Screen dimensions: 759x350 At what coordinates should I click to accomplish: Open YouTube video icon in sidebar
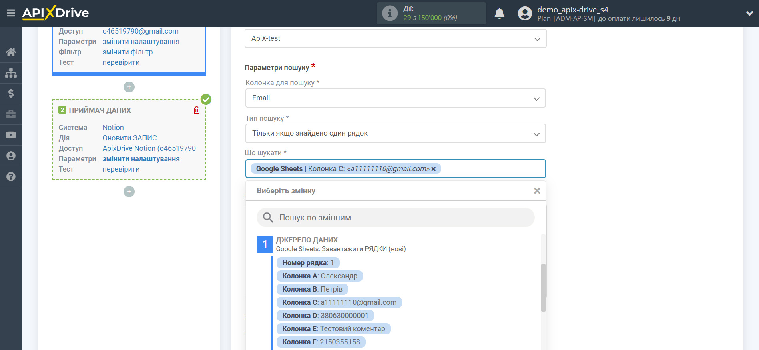click(11, 135)
